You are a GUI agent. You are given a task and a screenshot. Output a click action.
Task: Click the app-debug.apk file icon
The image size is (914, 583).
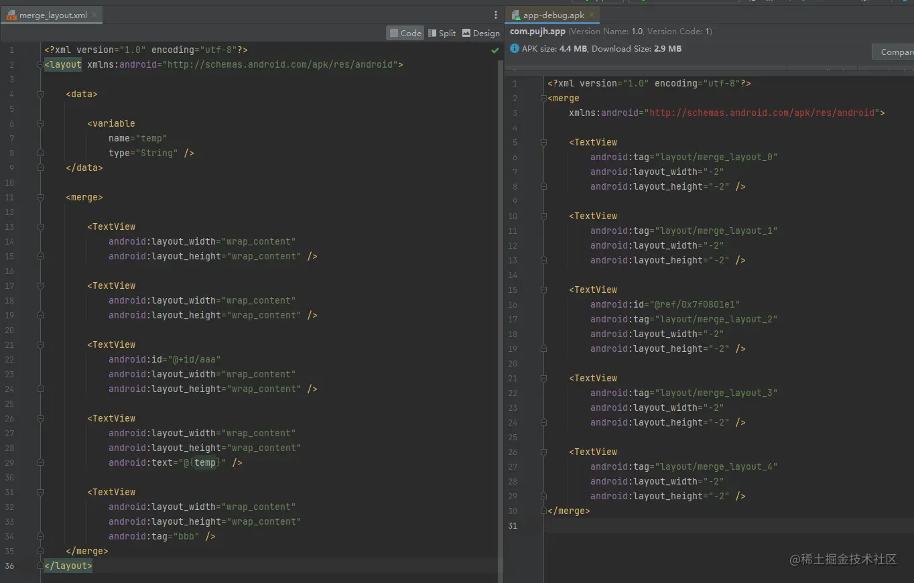tap(515, 15)
